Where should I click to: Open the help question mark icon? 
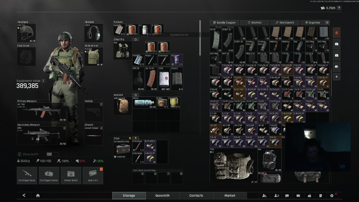pyautogui.click(x=339, y=8)
